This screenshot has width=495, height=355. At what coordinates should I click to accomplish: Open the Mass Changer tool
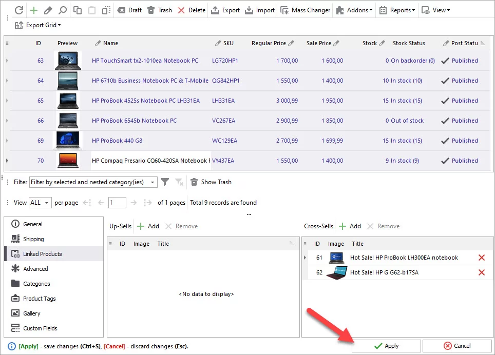click(306, 10)
